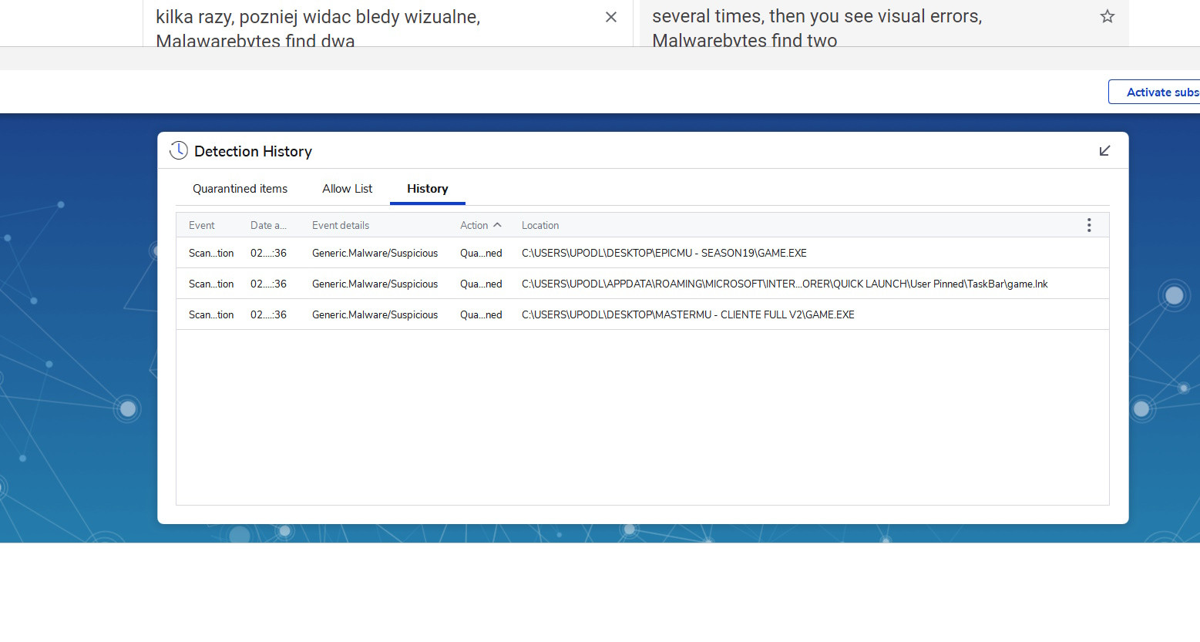The width and height of the screenshot is (1200, 642).
Task: Click 'Scan...tion' in the EPICMU row
Action: pos(211,253)
